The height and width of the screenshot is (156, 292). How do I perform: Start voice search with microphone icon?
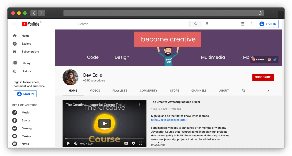(x=207, y=24)
